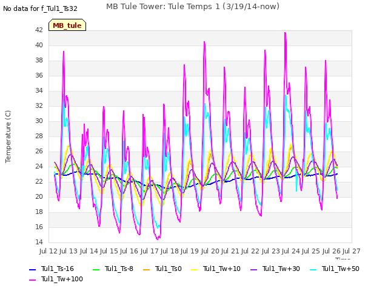Click the Tul1_Tw+10 legend entry
Viewport: 388px width, 291px height.
216,269
